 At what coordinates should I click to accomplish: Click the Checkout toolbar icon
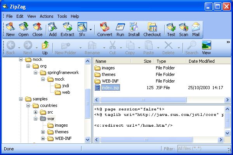point(152,29)
